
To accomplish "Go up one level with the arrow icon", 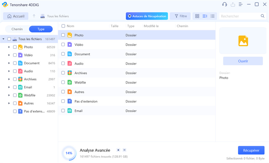I will [34, 16].
